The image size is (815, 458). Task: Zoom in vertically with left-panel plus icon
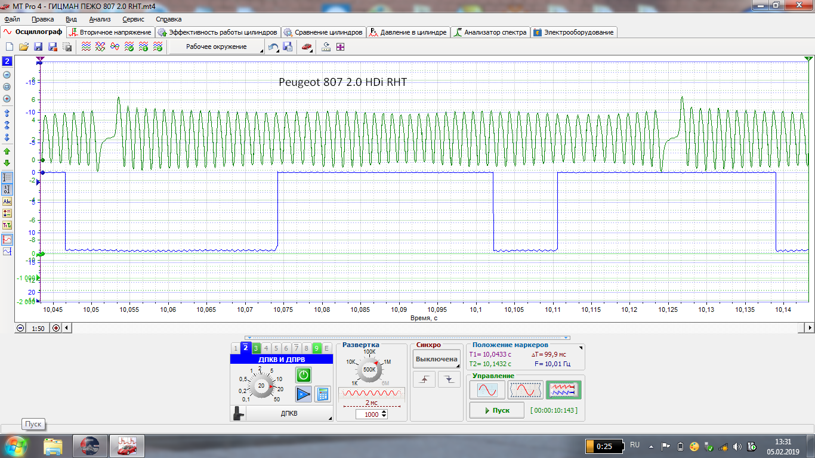point(7,98)
